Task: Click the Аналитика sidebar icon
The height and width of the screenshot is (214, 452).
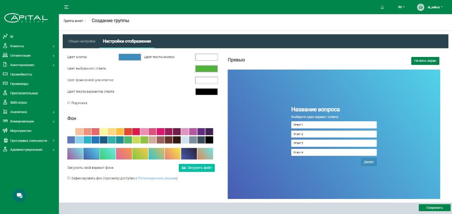Action: click(x=5, y=112)
